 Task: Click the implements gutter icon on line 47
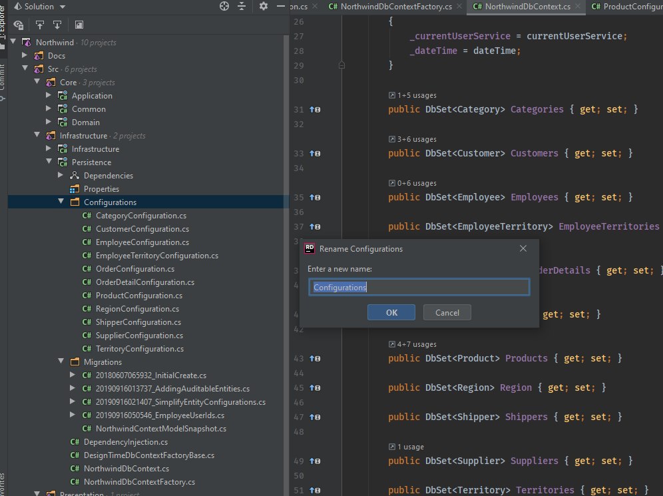click(x=315, y=417)
